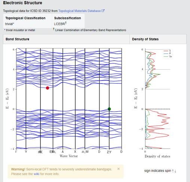Click the external link icon beside database

tap(103, 11)
